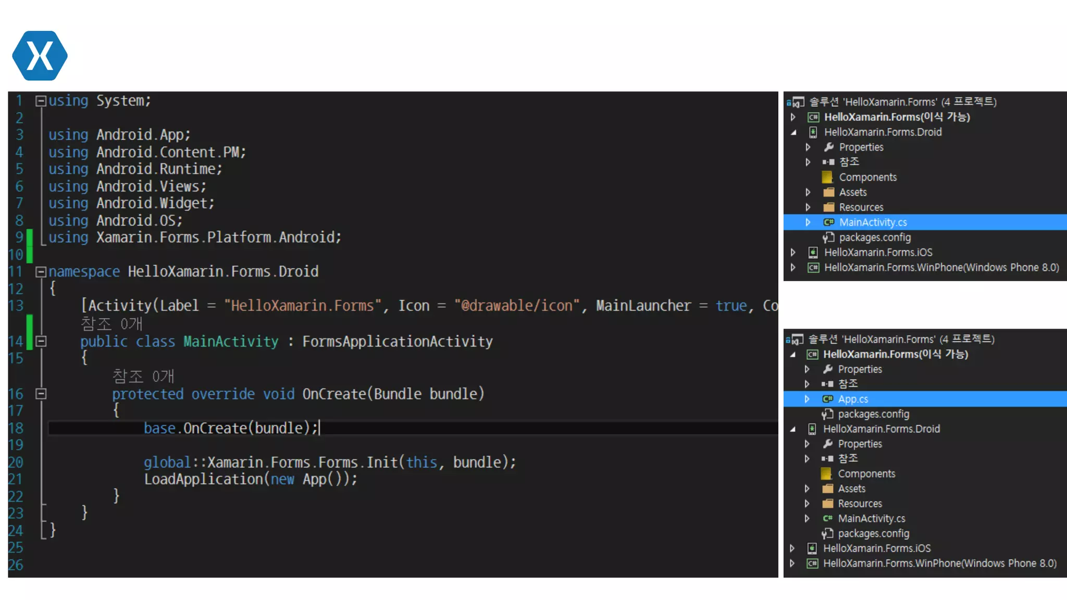1067x600 pixels.
Task: Collapse the OnCreate method at line 16
Action: tap(41, 394)
